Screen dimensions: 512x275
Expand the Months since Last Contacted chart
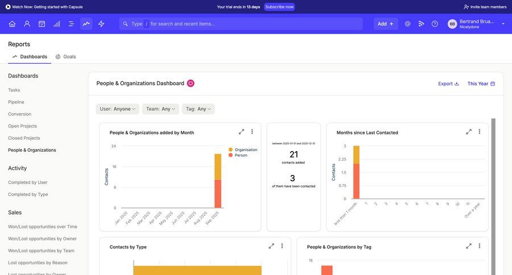[469, 132]
